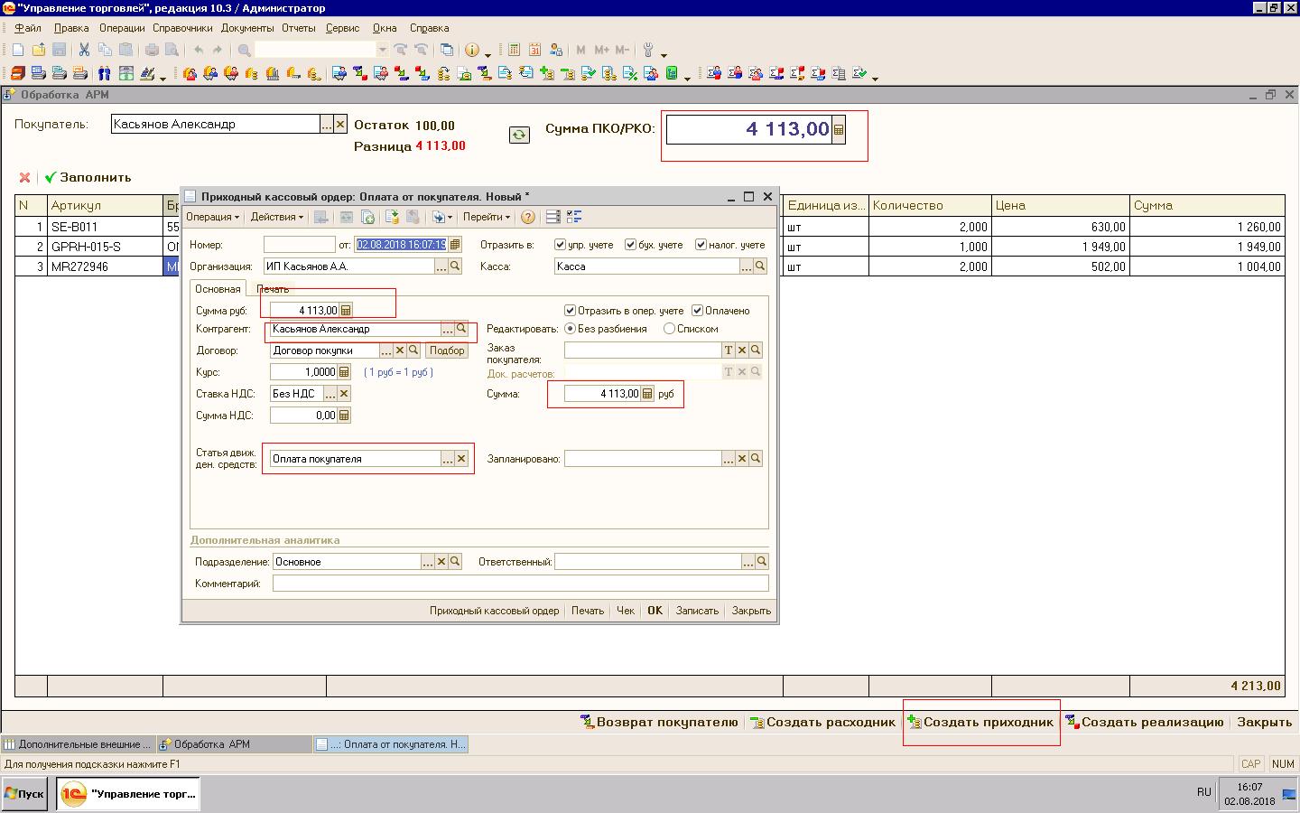Viewport: 1300px width, 813px height.
Task: Click the red delete row icon
Action: (x=24, y=178)
